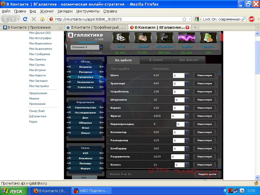Click the search magnifier icon
260x195 pixels.
(x=243, y=19)
